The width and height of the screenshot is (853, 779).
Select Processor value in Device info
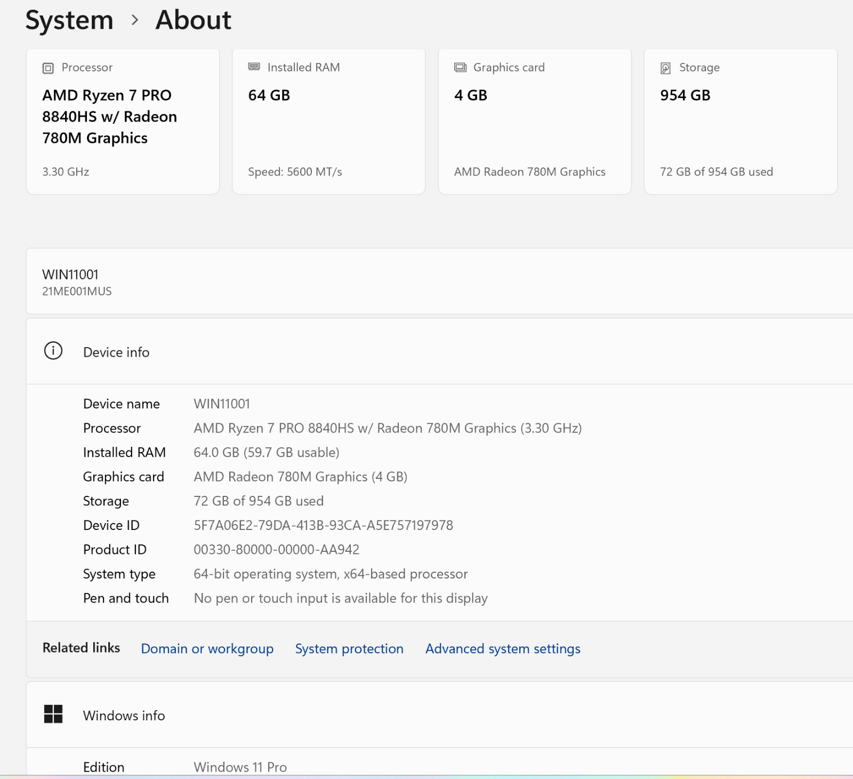click(x=388, y=428)
